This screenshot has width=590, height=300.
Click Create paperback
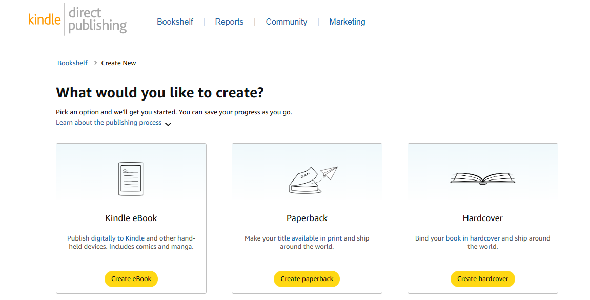coord(307,278)
